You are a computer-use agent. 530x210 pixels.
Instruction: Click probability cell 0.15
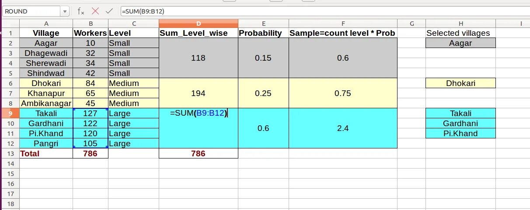(x=263, y=58)
